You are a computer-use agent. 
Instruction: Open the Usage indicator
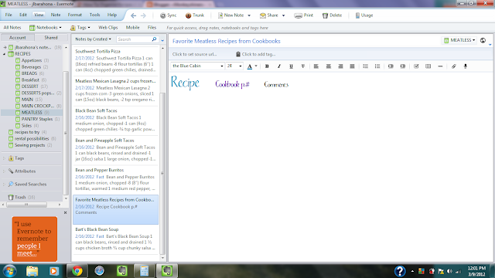click(364, 15)
